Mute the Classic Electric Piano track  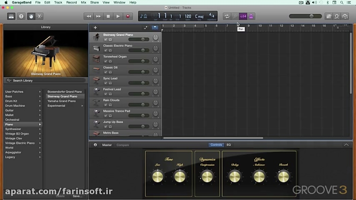tap(106, 50)
